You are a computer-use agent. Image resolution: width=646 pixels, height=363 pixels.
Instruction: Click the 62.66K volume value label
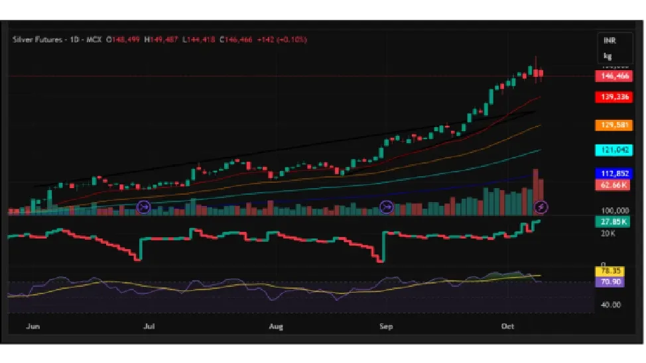[614, 185]
